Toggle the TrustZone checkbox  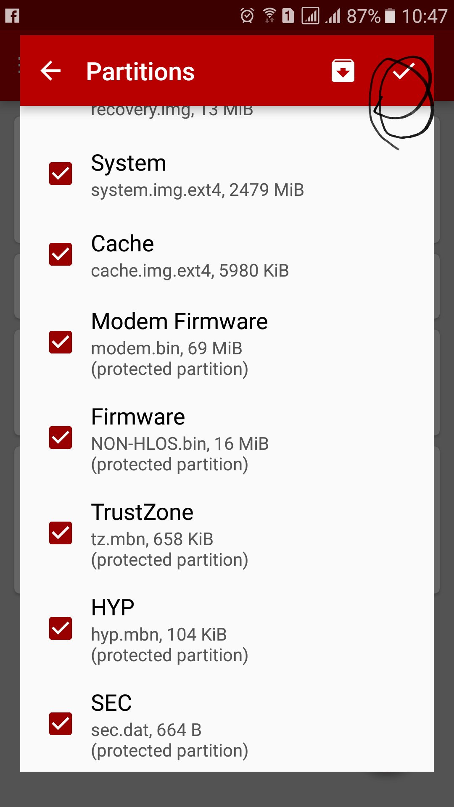click(x=61, y=533)
